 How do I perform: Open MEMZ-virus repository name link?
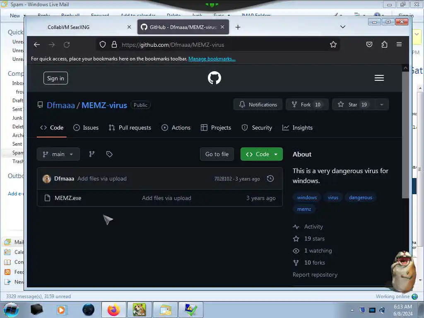point(104,105)
